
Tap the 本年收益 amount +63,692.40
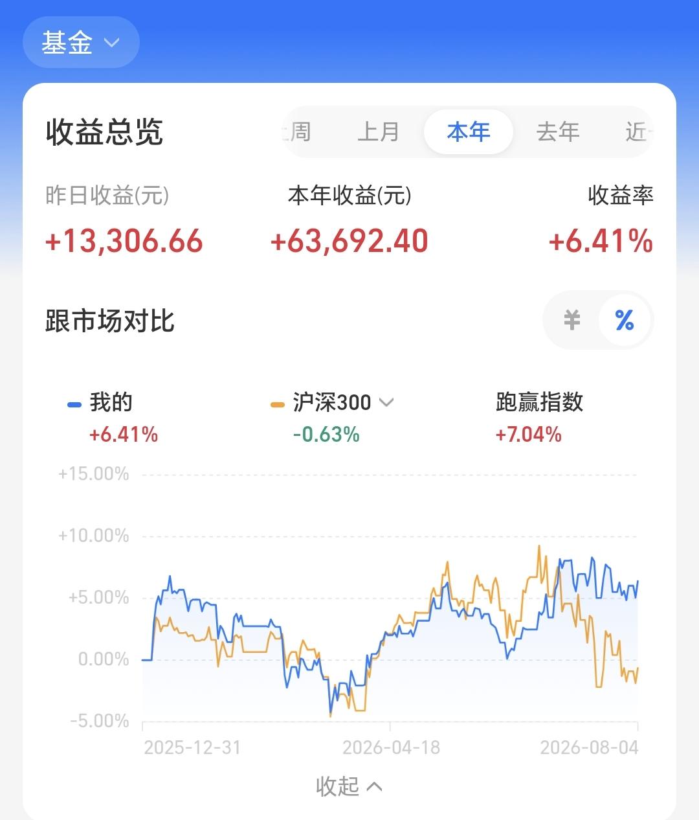tap(349, 241)
